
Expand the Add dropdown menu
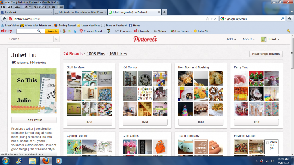click(x=231, y=39)
